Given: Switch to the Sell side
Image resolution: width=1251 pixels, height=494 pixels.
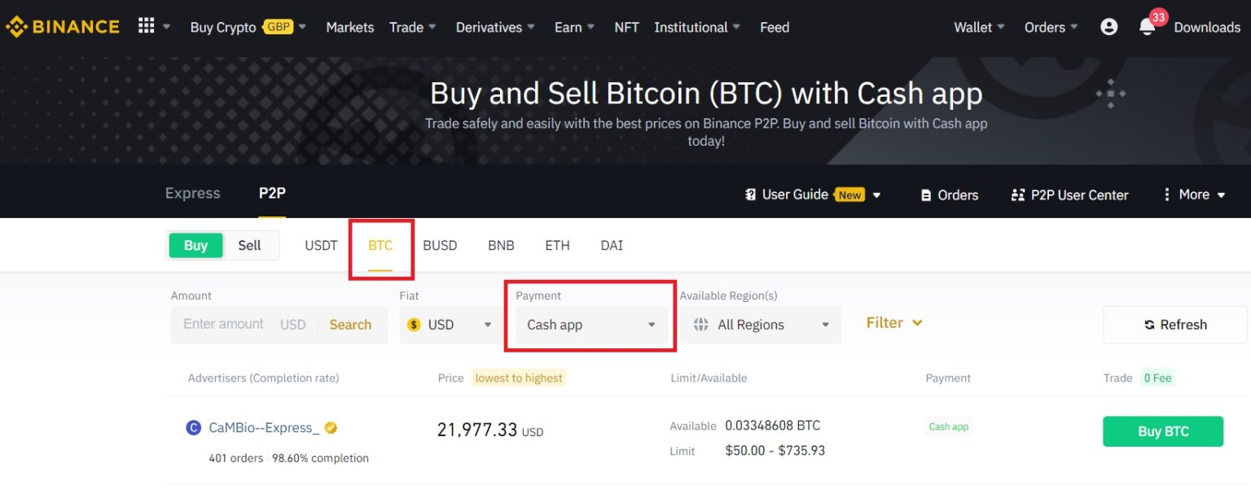Looking at the screenshot, I should [250, 245].
